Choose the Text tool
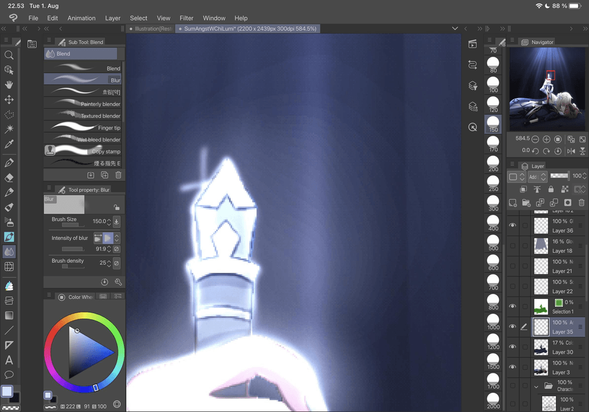 tap(9, 360)
